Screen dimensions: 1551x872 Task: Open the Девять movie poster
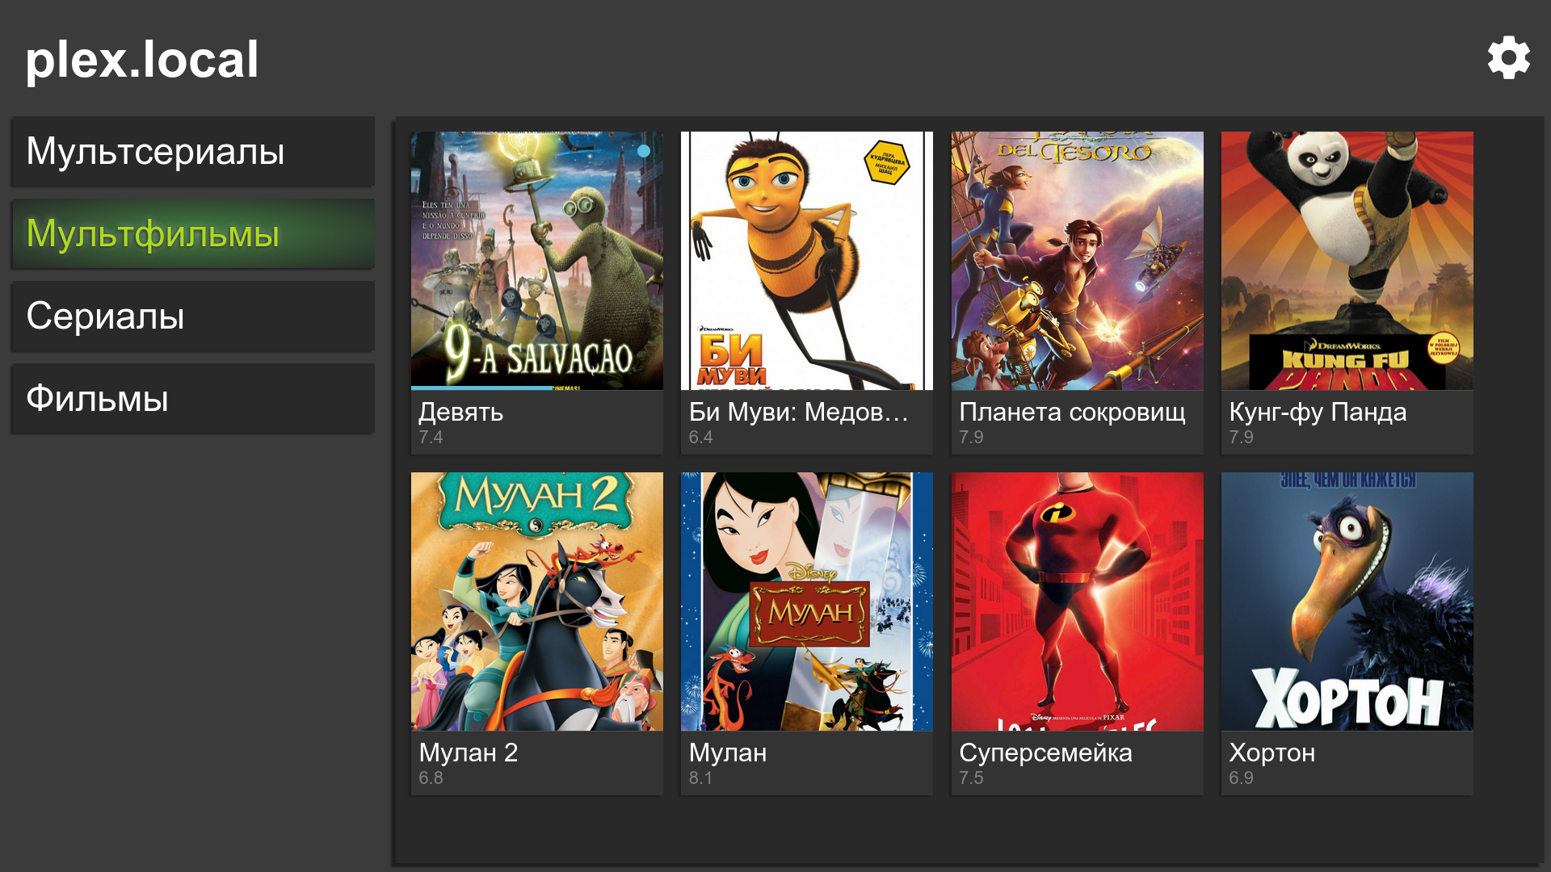(x=536, y=261)
